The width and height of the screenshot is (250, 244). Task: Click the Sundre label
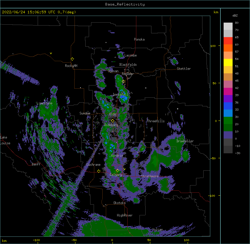pyautogui.click(x=85, y=113)
